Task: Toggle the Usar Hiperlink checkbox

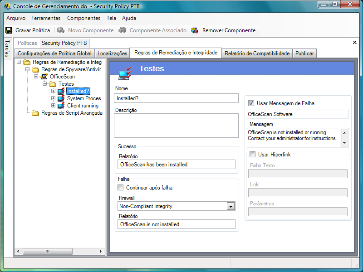Action: tap(252, 154)
